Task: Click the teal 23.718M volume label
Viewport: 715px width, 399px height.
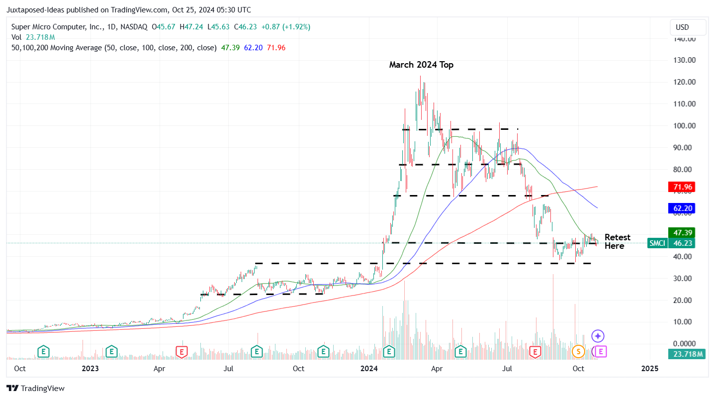Action: (x=688, y=354)
